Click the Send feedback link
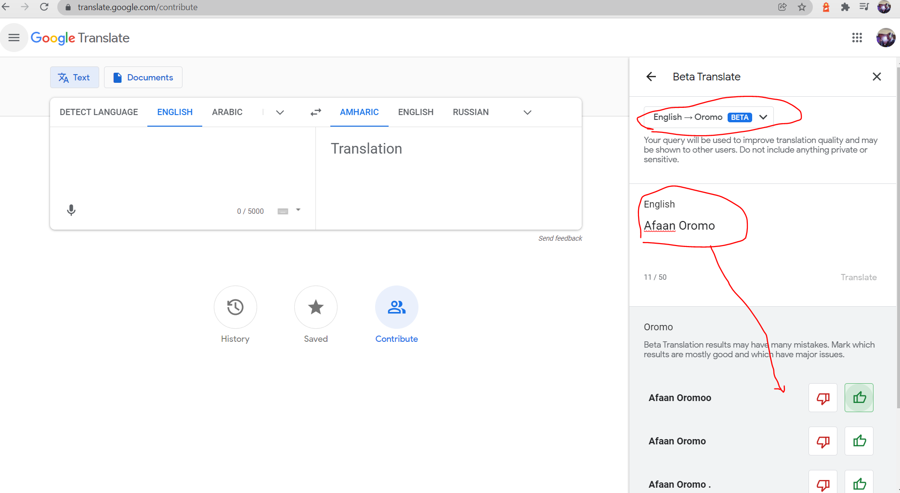900x493 pixels. tap(560, 238)
